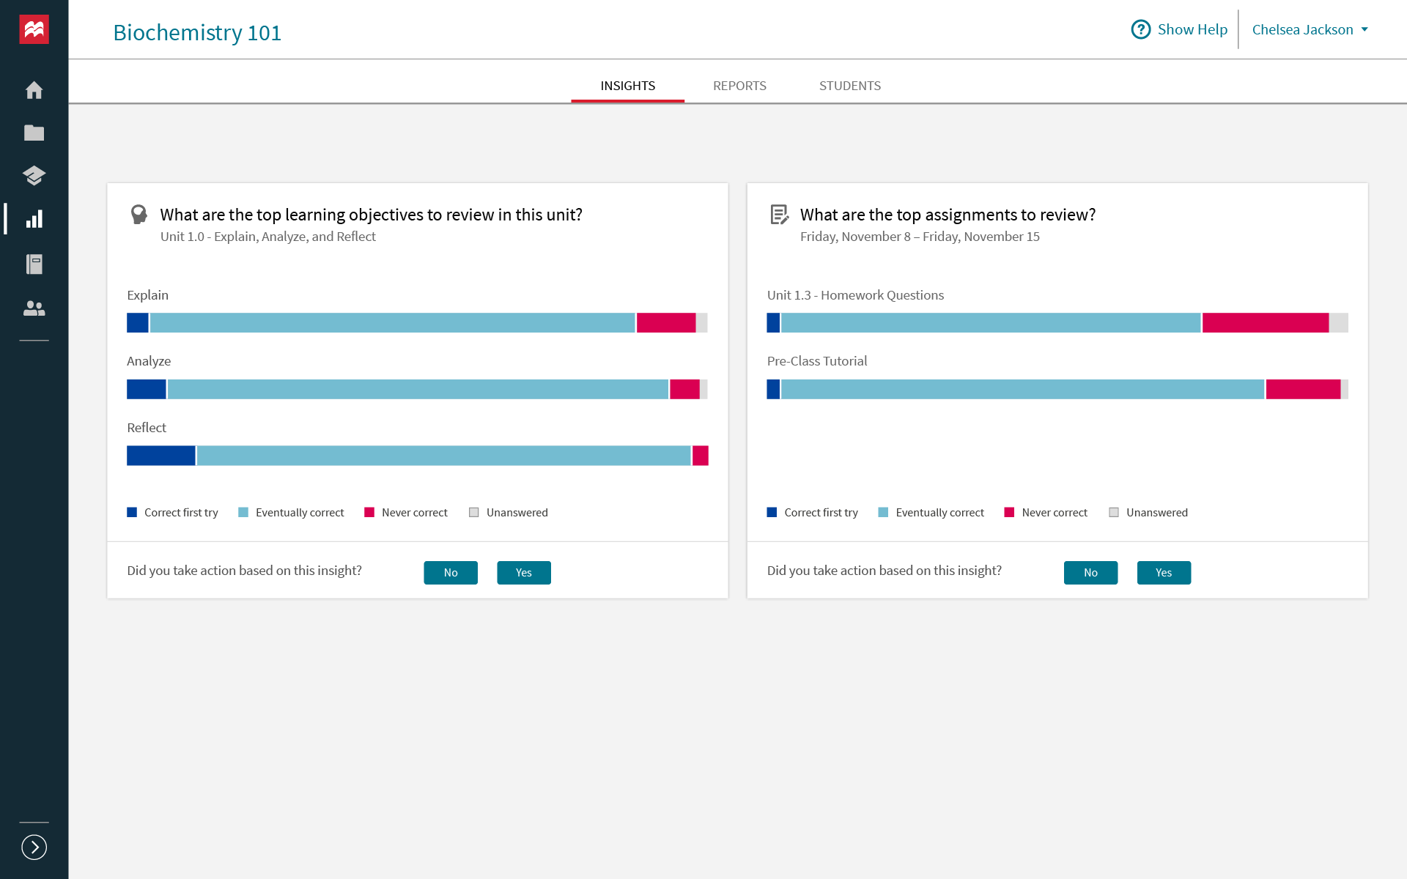Image resolution: width=1407 pixels, height=879 pixels.
Task: Click the Never correct legend checkbox
Action: [371, 511]
